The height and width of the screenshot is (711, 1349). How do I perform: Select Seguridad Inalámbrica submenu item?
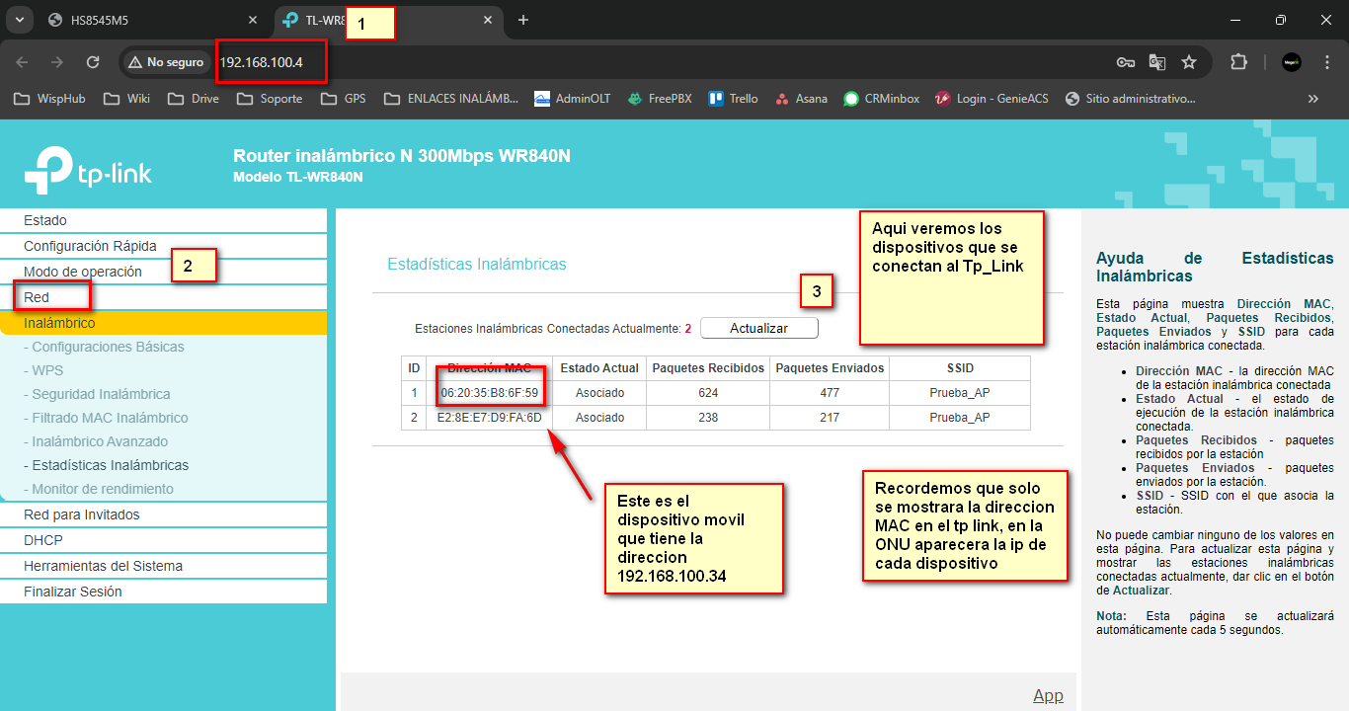(x=101, y=394)
